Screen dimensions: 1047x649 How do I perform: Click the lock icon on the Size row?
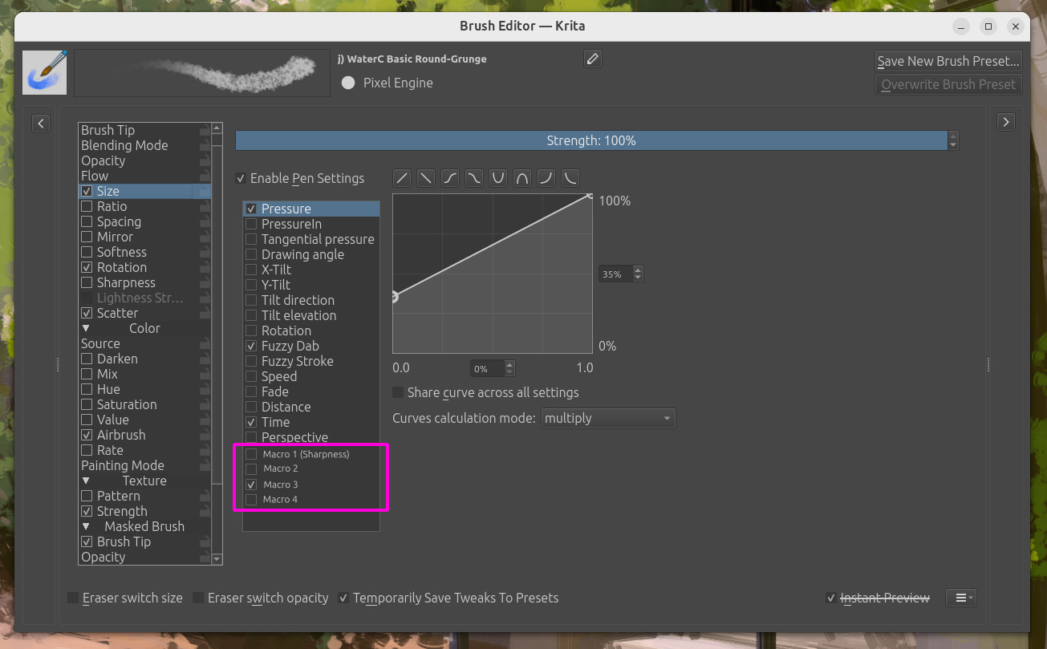click(x=205, y=192)
